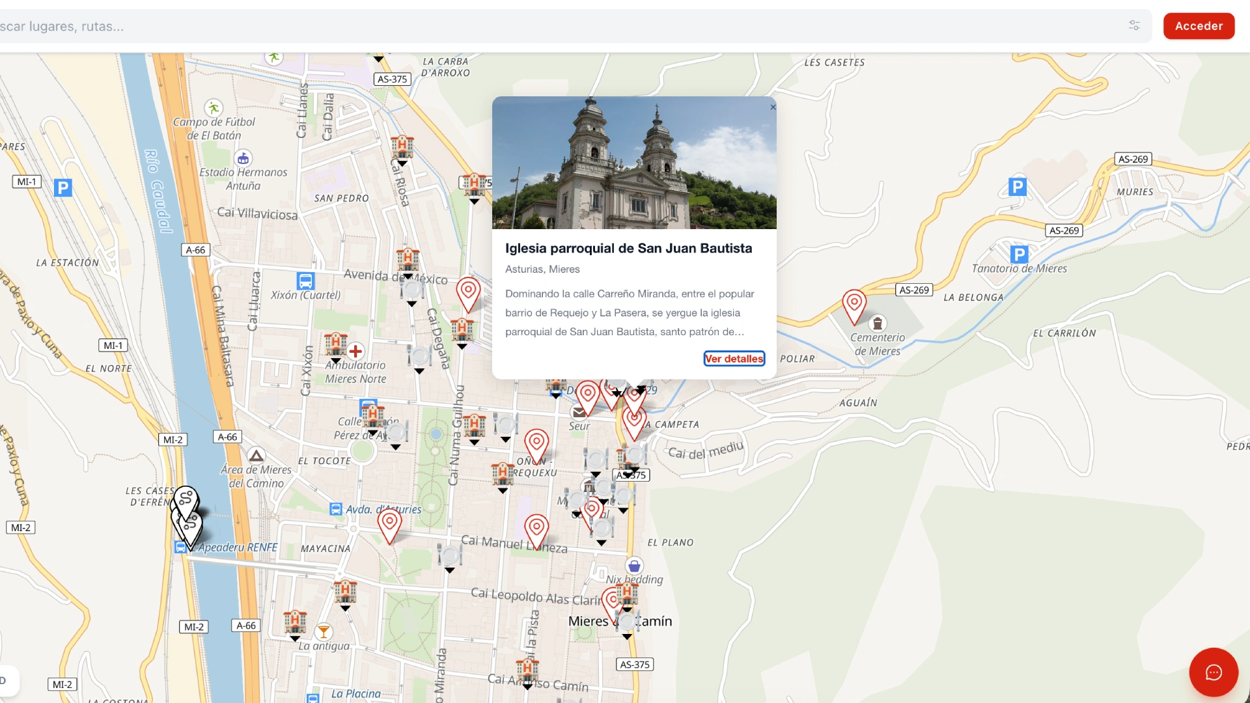Click the Cai Leopoldo Alas Clarín street label
Image resolution: width=1250 pixels, height=703 pixels.
pyautogui.click(x=536, y=596)
